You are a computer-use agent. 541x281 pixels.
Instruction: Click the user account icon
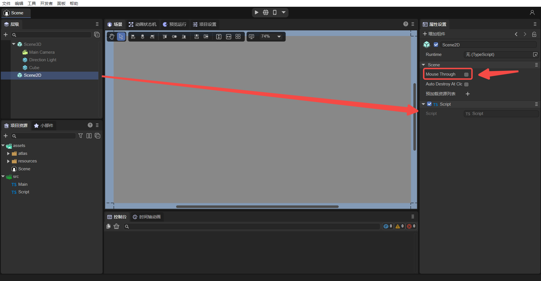point(532,13)
